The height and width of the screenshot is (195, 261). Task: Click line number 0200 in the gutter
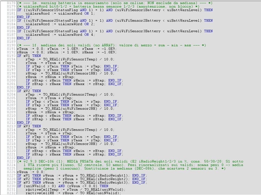[x=11, y=80]
